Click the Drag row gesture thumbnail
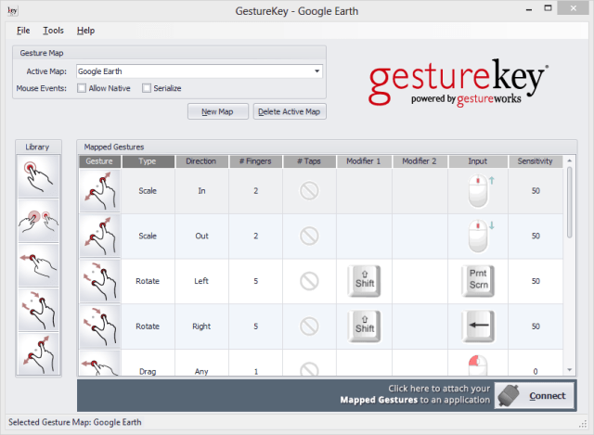 coord(100,364)
